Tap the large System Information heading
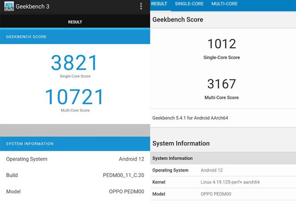Viewport: 296px width, 204px height. (x=181, y=143)
